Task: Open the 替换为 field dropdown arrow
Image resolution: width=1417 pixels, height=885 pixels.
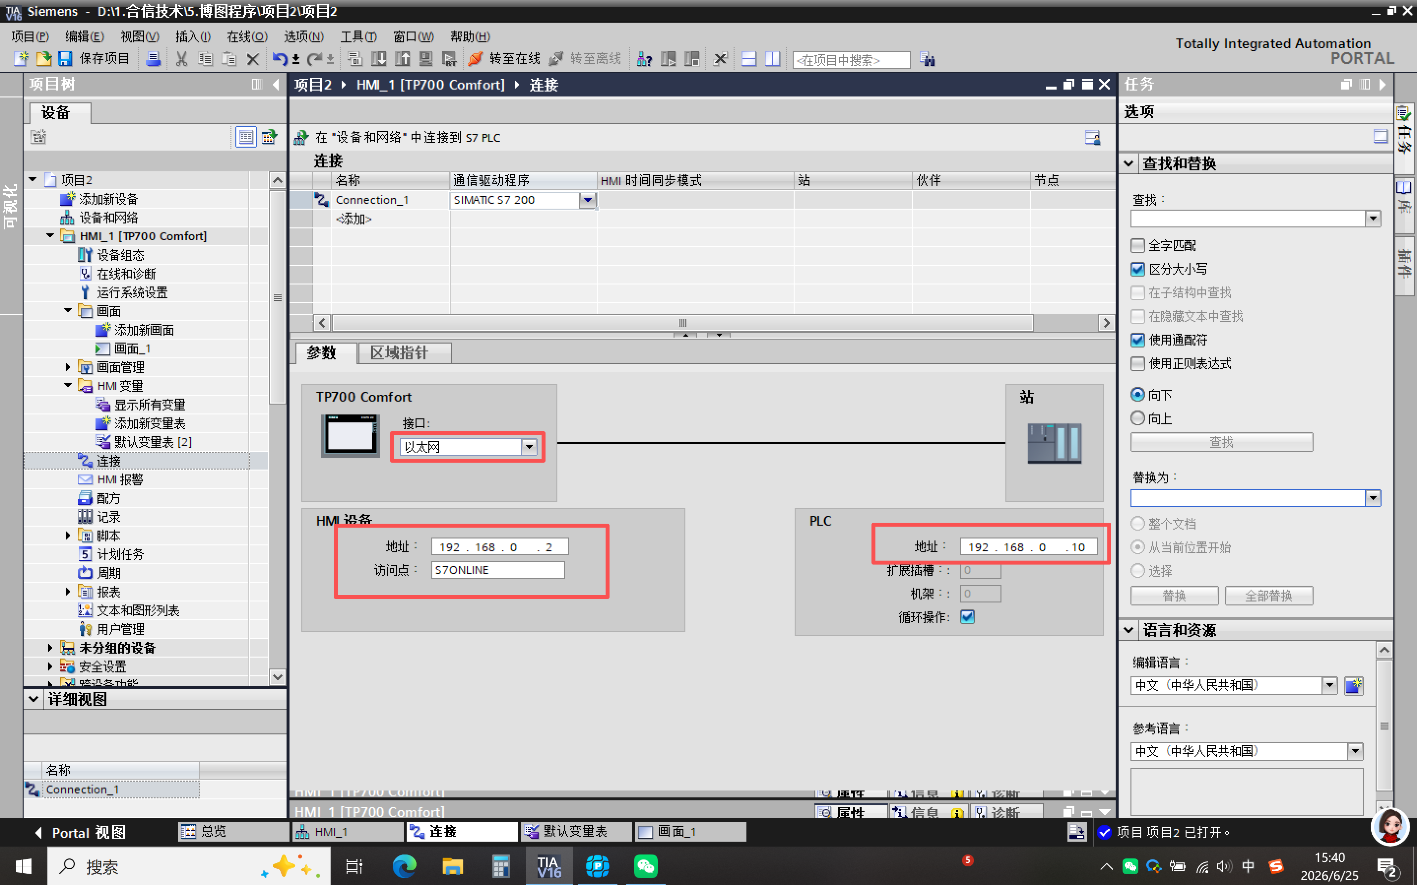Action: [x=1373, y=498]
